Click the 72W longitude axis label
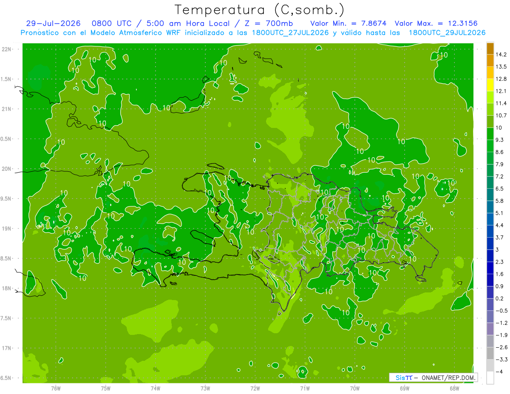This screenshot has width=510, height=394. tap(255, 388)
